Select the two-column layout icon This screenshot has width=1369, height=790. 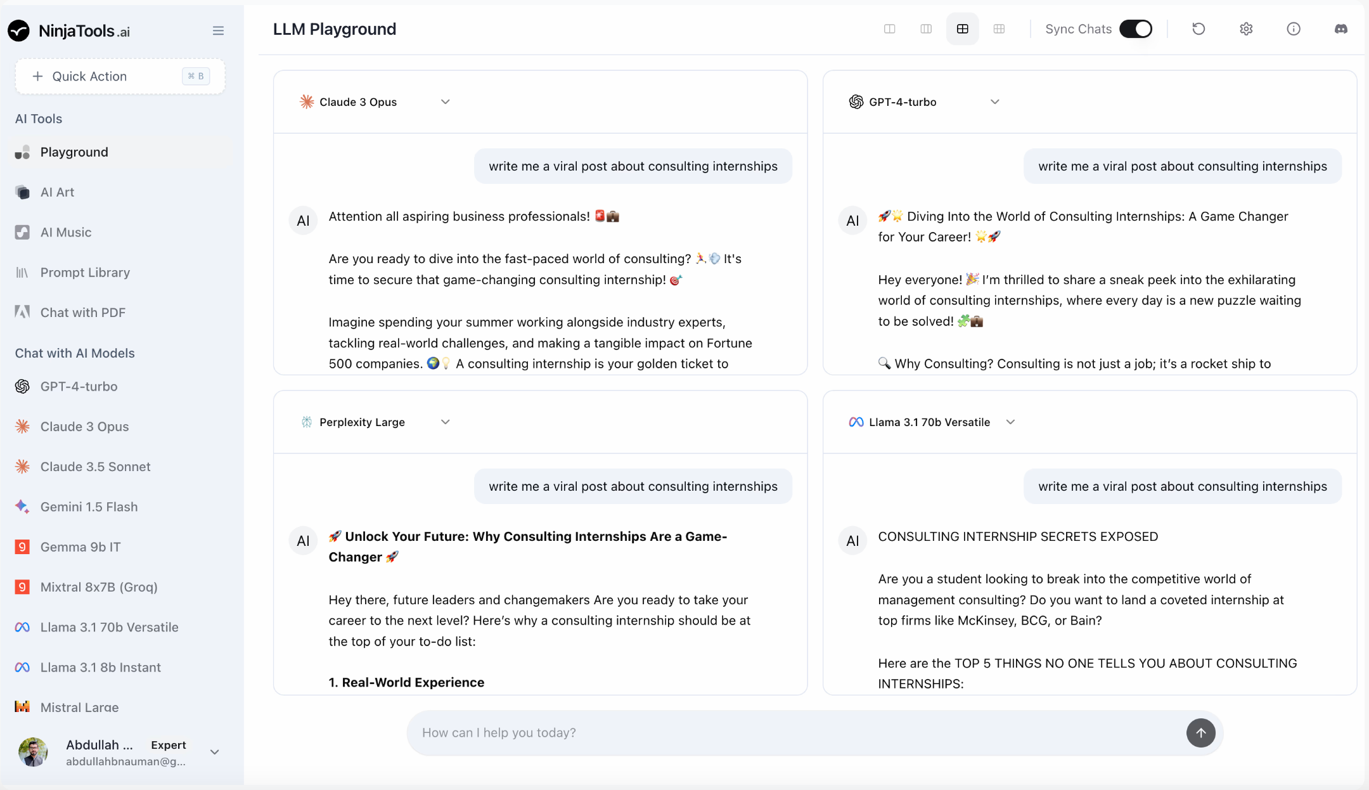tap(890, 29)
